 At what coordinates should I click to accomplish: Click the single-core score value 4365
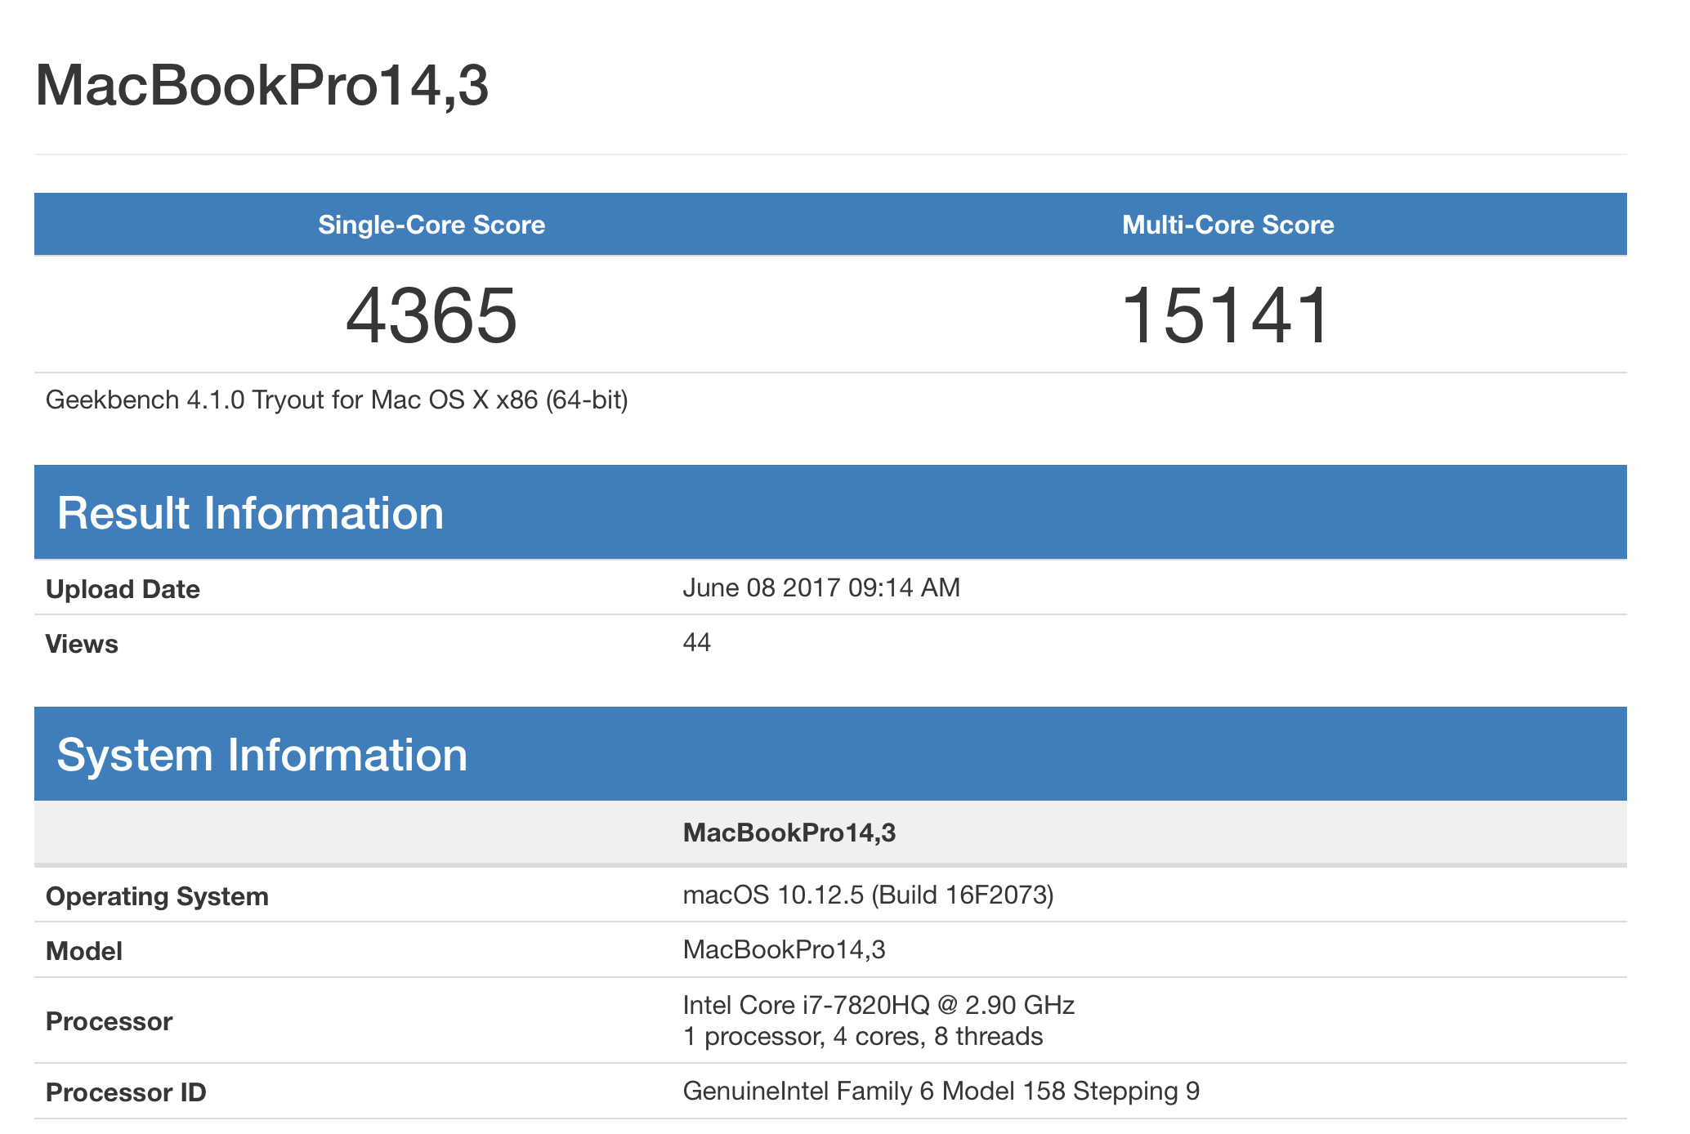(431, 315)
